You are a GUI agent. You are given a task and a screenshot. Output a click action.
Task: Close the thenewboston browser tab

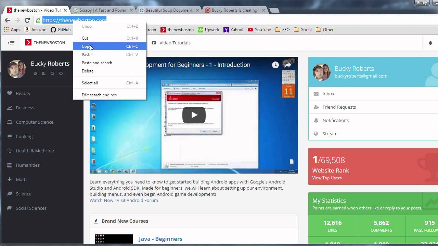[66, 10]
